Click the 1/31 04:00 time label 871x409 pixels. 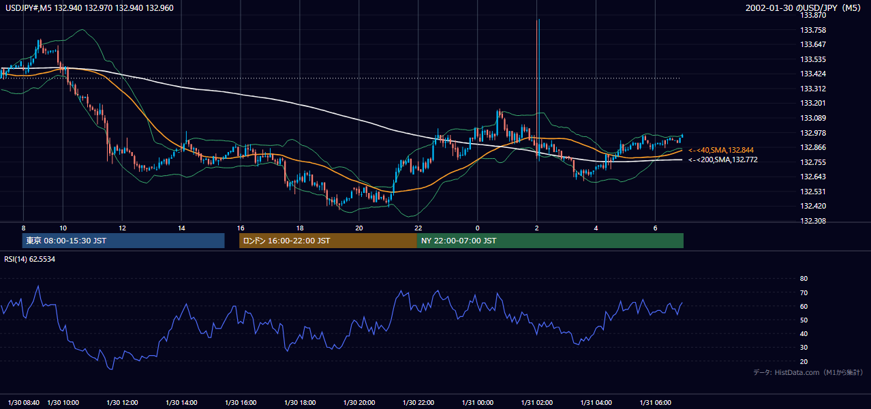point(596,403)
